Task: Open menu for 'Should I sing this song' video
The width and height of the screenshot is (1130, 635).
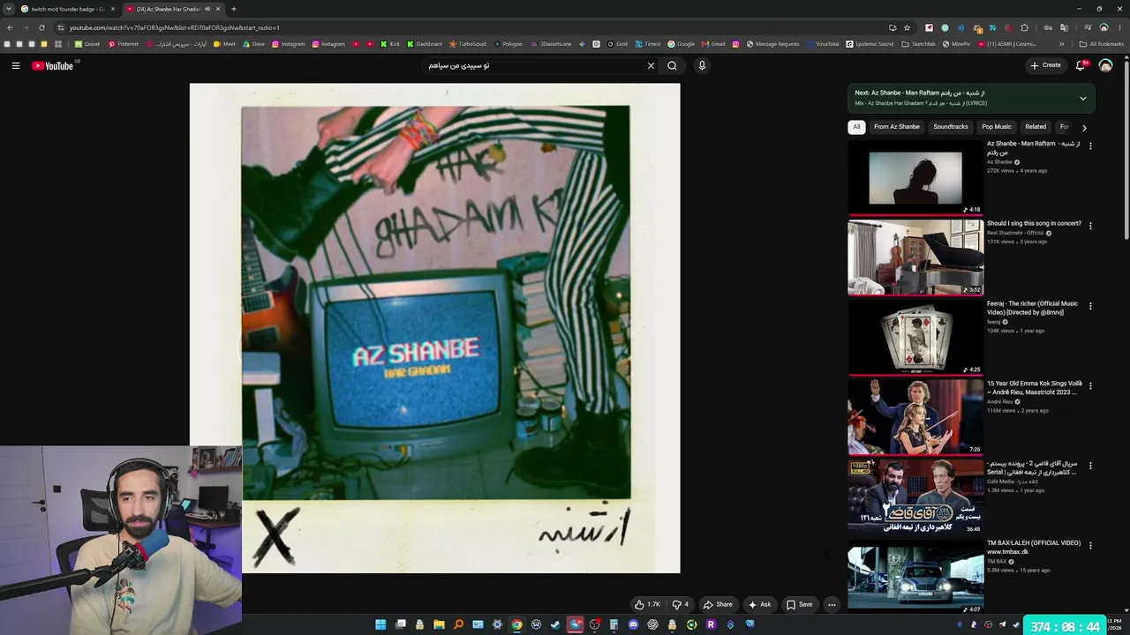Action: [1090, 226]
